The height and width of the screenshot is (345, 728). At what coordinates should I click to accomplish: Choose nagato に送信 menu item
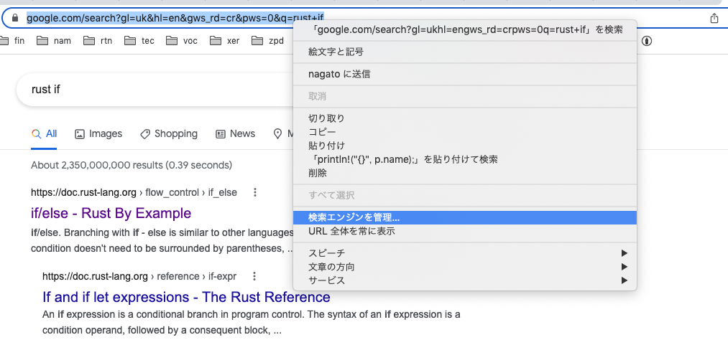coord(465,74)
